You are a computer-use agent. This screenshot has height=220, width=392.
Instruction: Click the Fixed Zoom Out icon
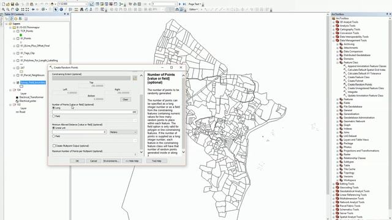click(x=27, y=10)
